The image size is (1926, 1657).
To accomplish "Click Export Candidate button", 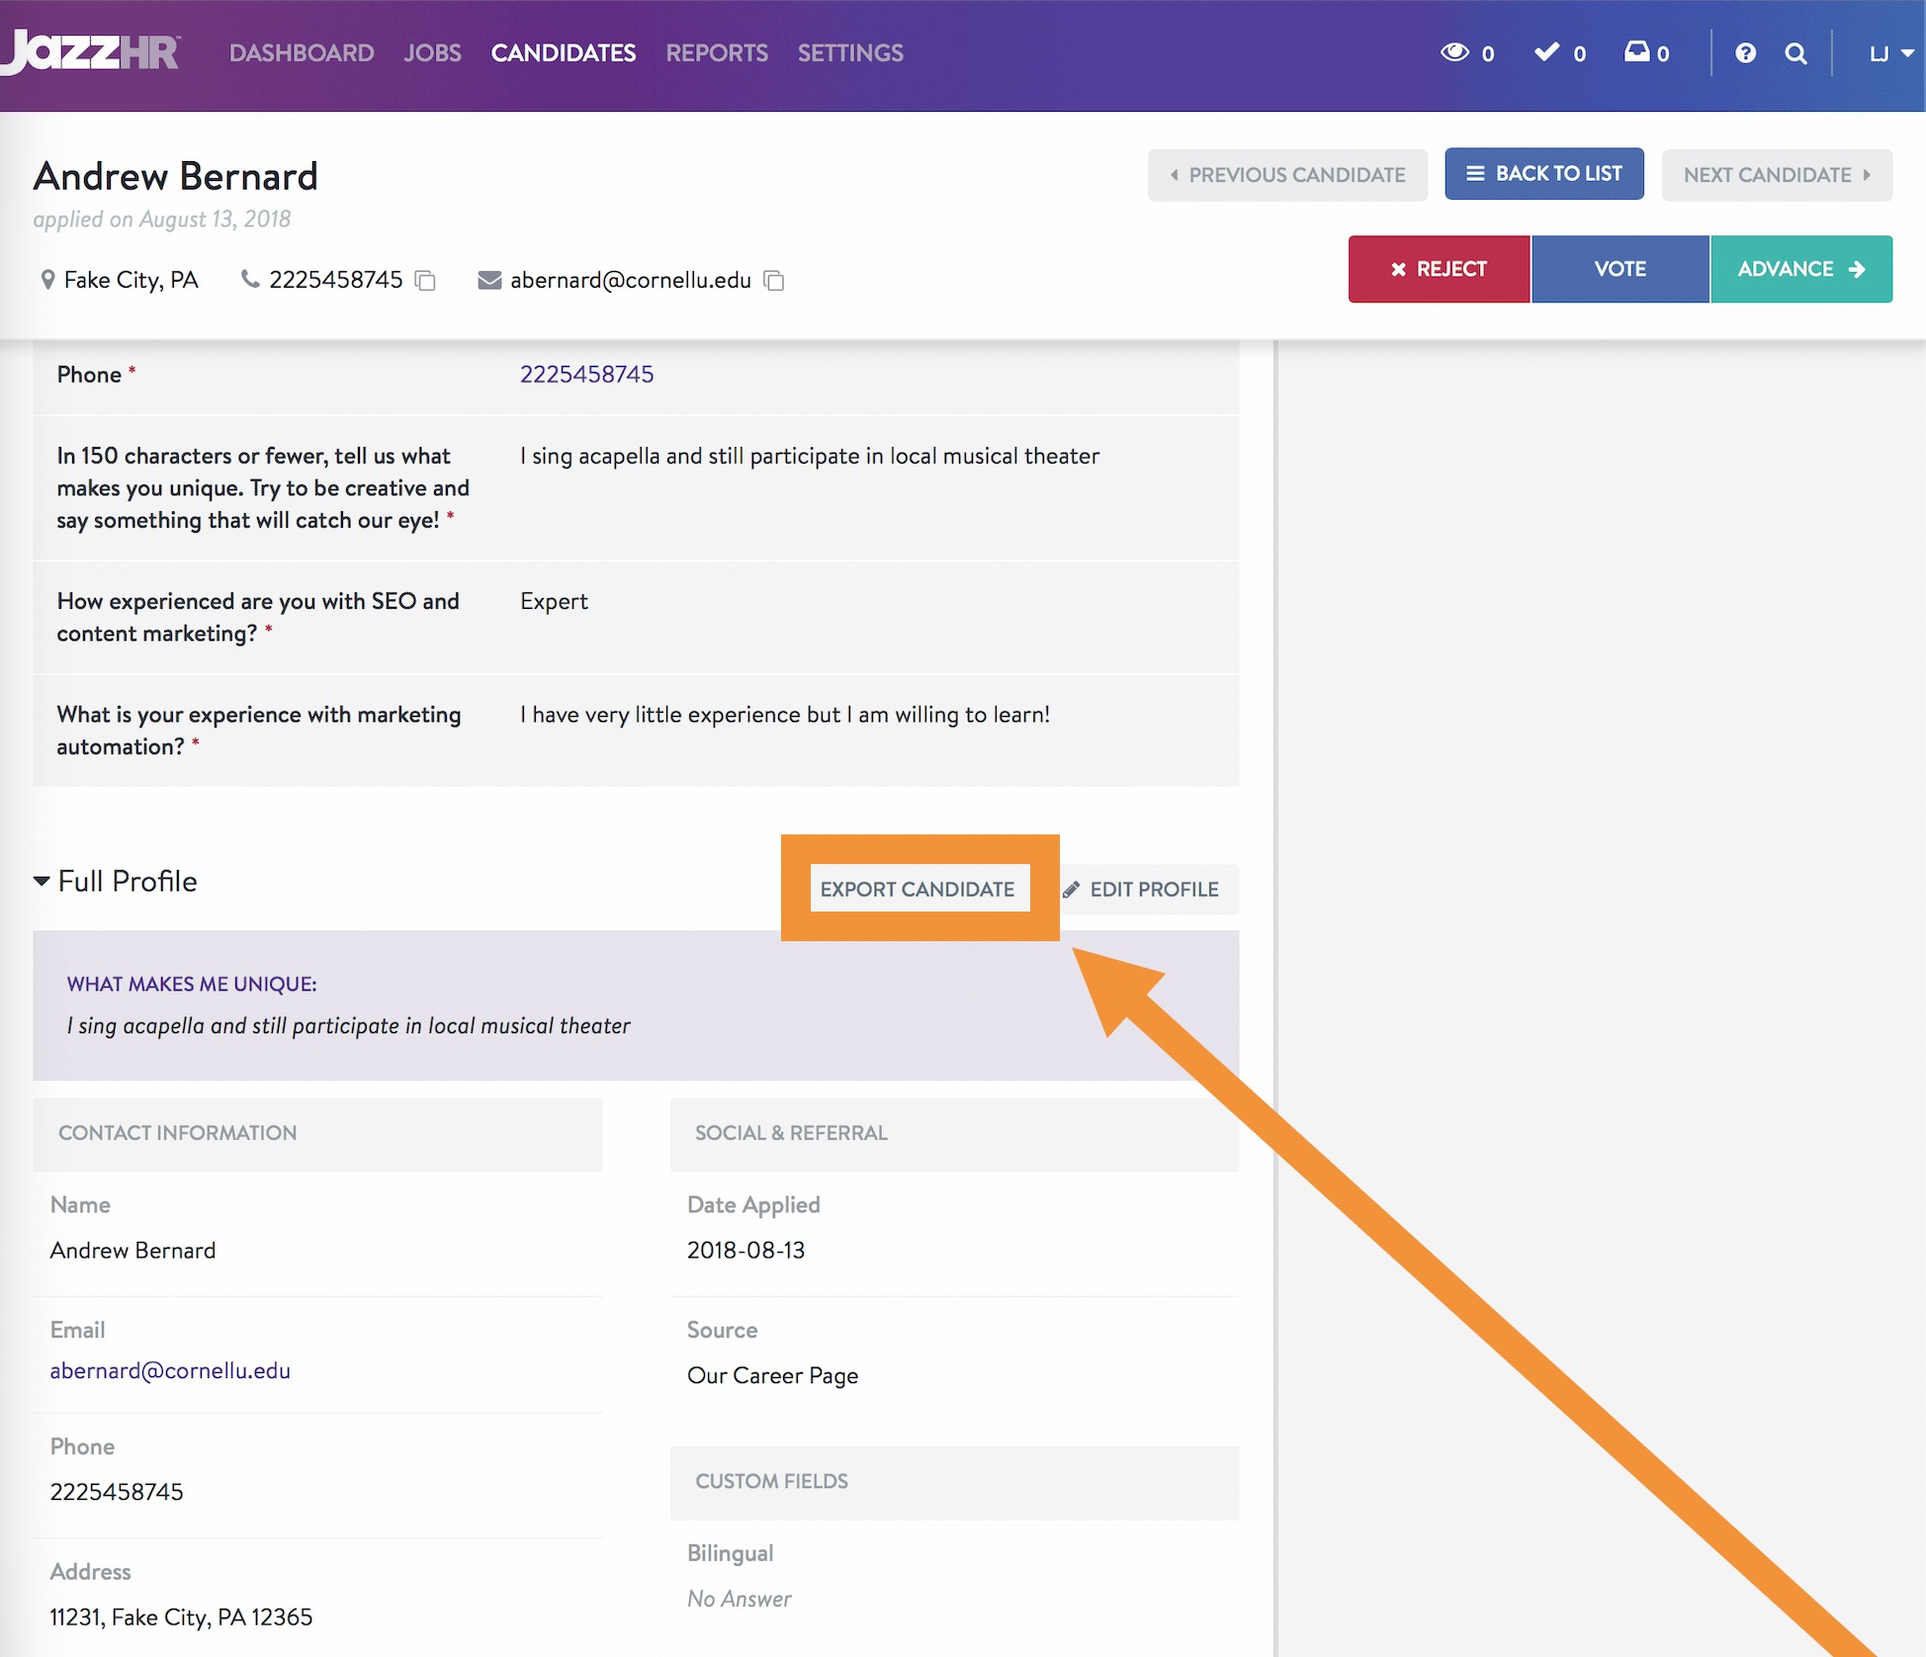I will 918,889.
